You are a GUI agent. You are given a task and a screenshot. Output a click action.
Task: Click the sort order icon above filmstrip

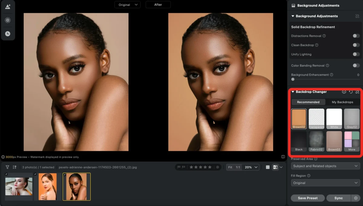click(x=14, y=167)
